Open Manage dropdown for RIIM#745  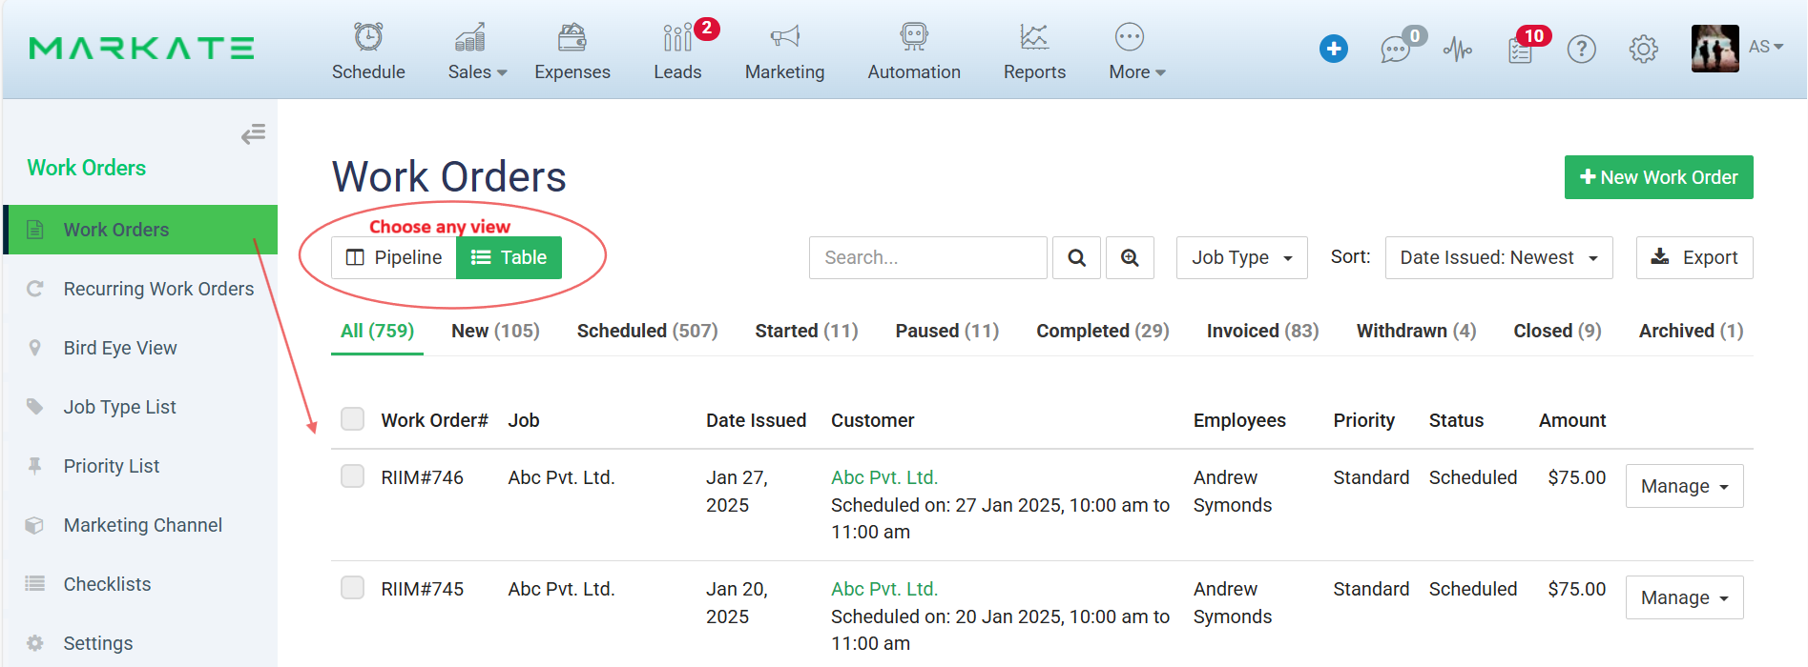coord(1684,597)
